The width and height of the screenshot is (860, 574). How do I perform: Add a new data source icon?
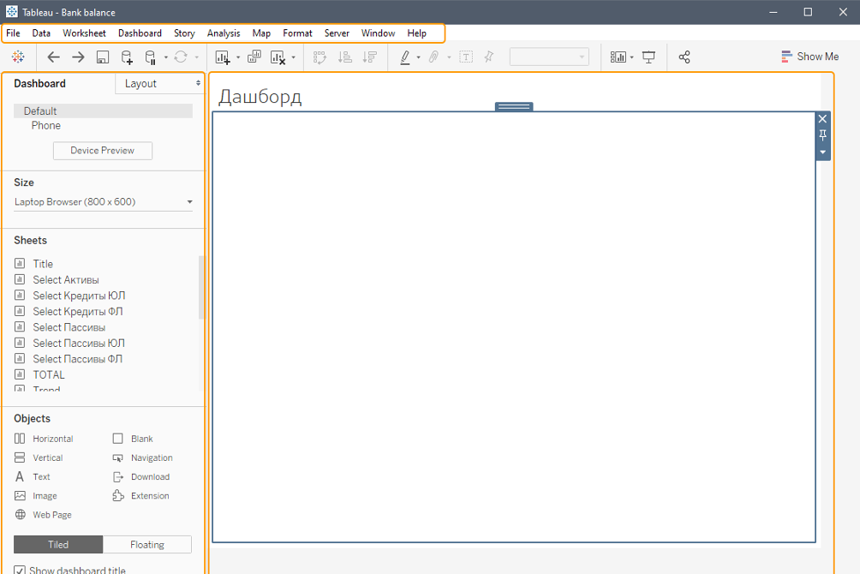(x=127, y=57)
